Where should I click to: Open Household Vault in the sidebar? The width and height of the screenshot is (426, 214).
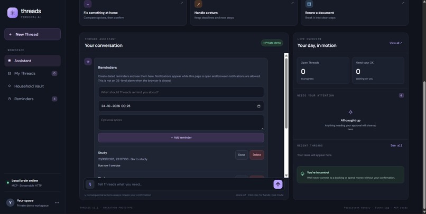pyautogui.click(x=32, y=86)
